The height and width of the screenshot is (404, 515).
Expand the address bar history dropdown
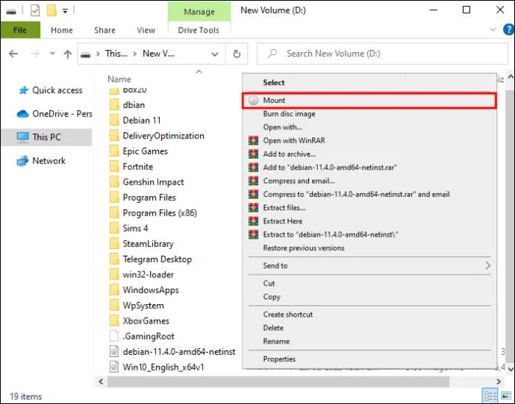[215, 54]
